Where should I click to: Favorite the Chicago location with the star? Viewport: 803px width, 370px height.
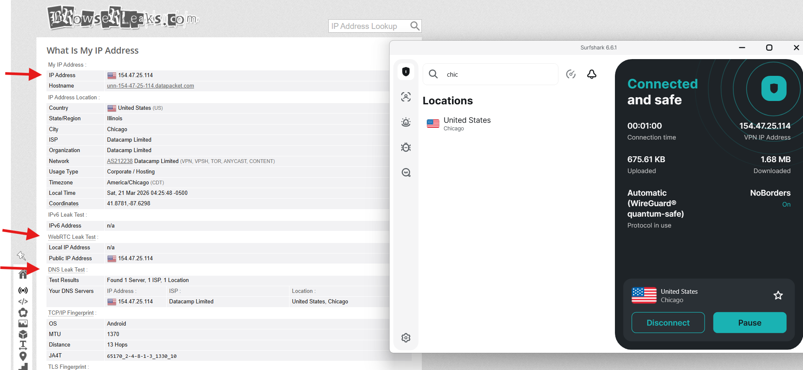coord(778,295)
